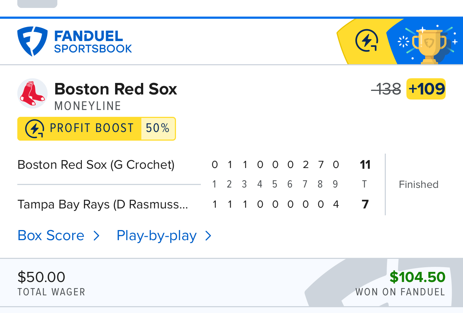Expand the chevron next to Box Score

point(96,236)
